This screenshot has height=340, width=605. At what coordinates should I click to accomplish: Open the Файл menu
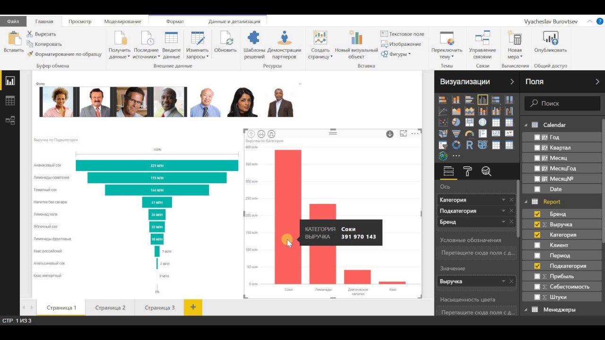tap(13, 21)
